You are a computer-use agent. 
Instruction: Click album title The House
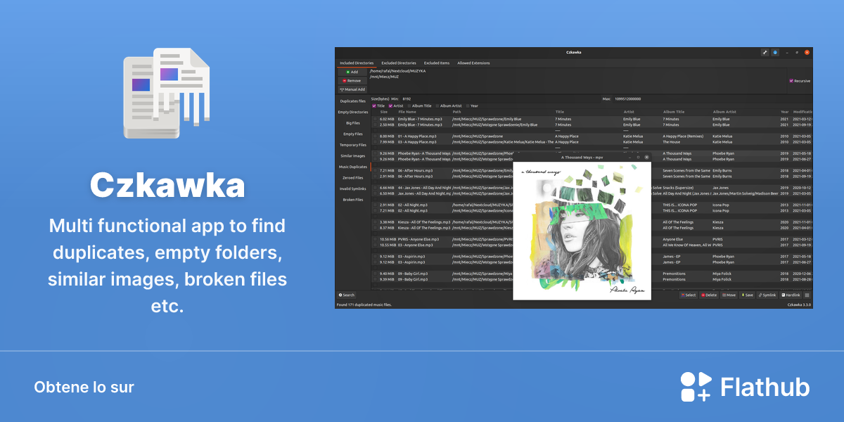[x=670, y=141]
